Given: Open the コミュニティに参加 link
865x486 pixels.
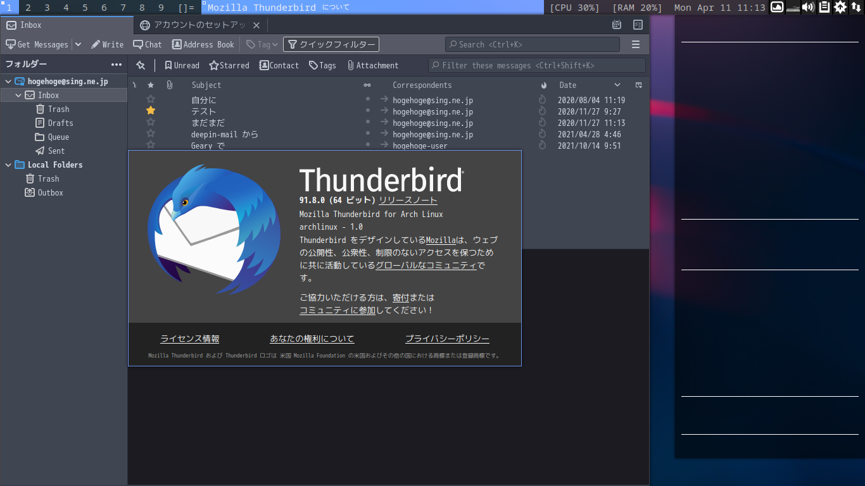Looking at the screenshot, I should [x=338, y=310].
